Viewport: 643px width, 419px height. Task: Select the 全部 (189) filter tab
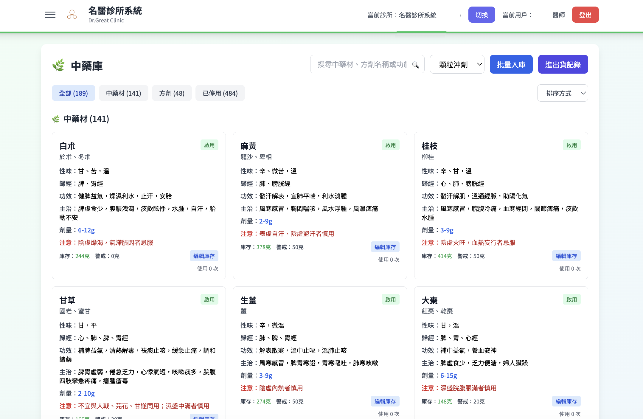click(x=73, y=93)
